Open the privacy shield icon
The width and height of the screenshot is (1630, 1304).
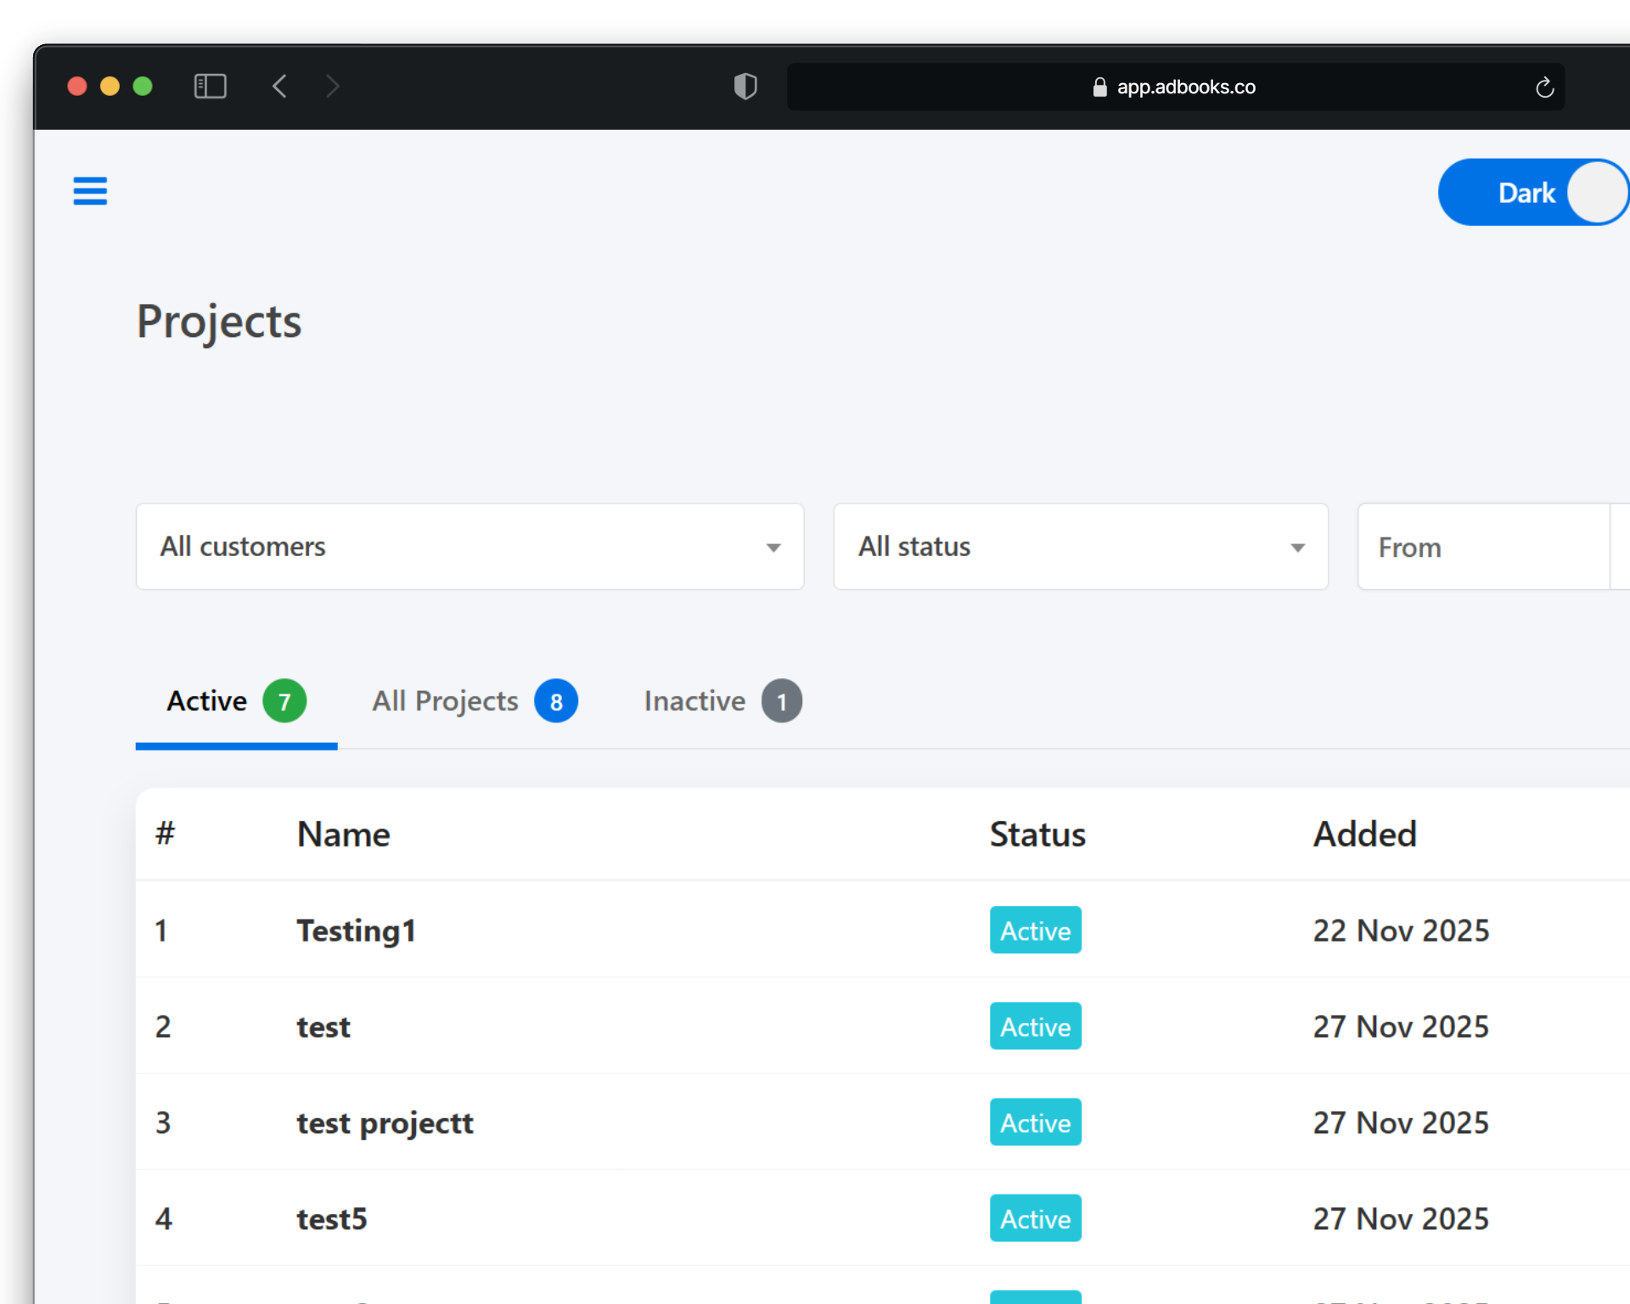(745, 87)
